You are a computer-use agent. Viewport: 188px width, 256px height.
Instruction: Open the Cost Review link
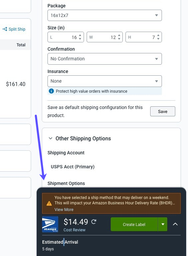coord(74,230)
